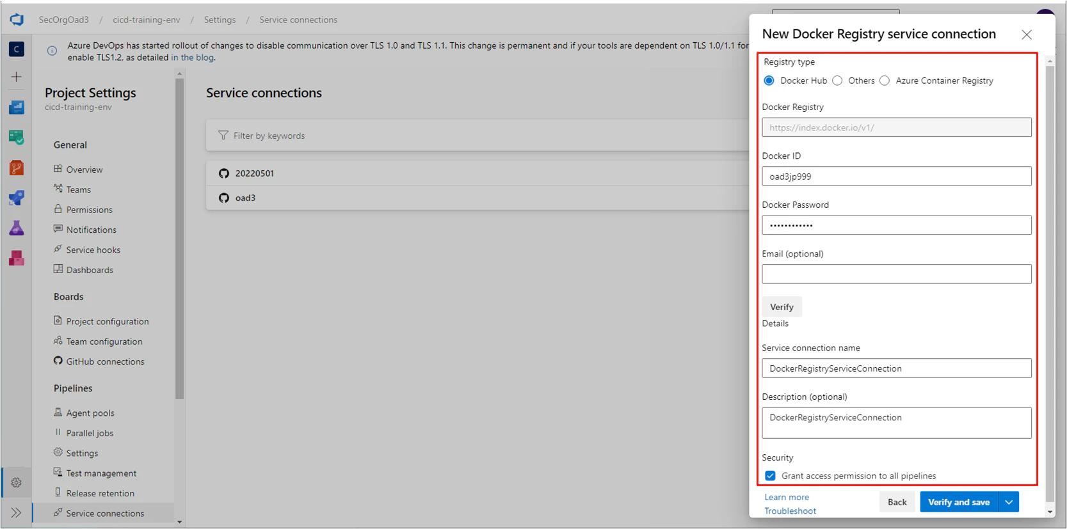Click the Docker ID field
The height and width of the screenshot is (529, 1067).
click(897, 177)
